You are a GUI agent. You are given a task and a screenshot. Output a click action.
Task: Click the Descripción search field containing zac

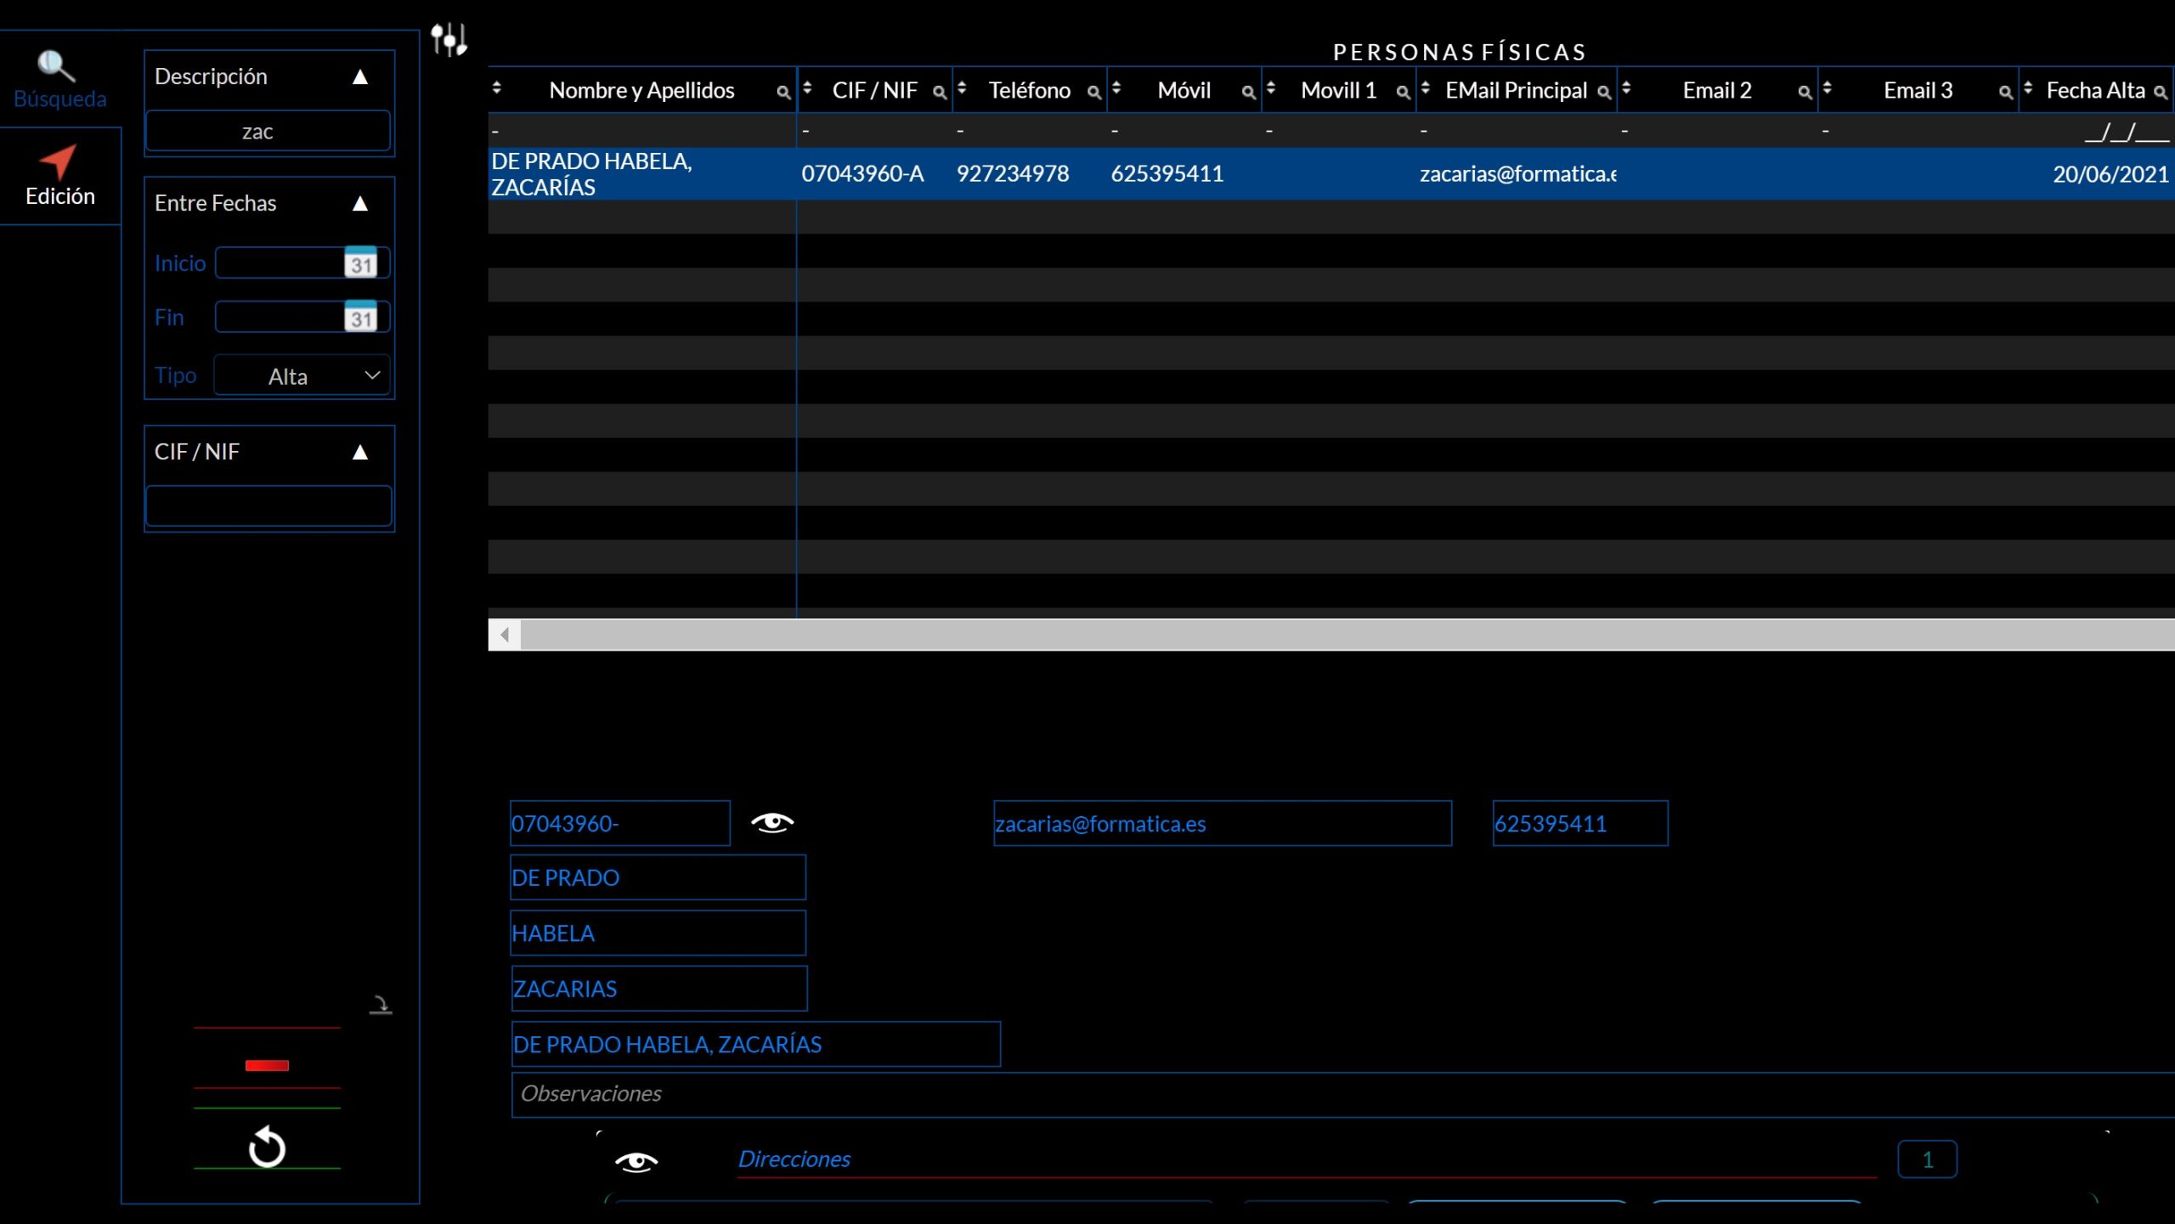pos(268,132)
